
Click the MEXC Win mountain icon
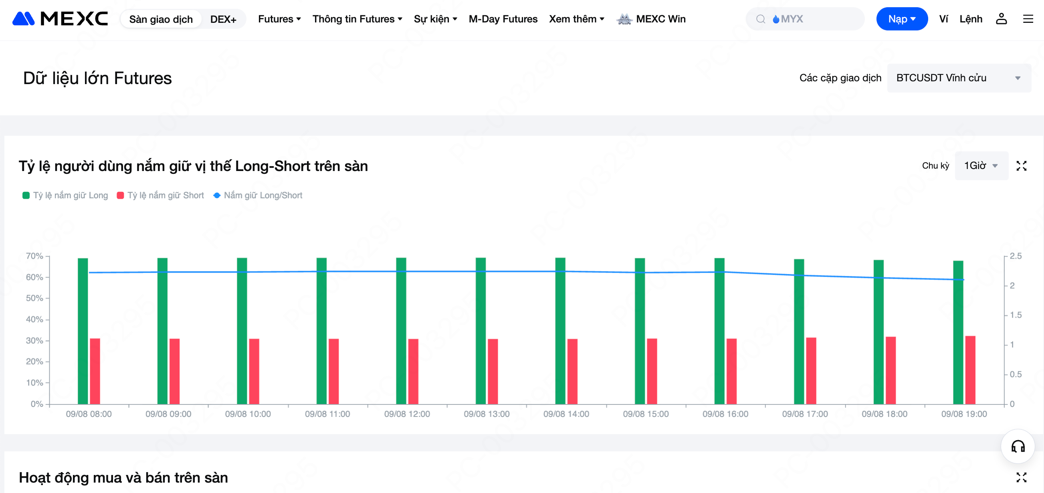(x=624, y=19)
